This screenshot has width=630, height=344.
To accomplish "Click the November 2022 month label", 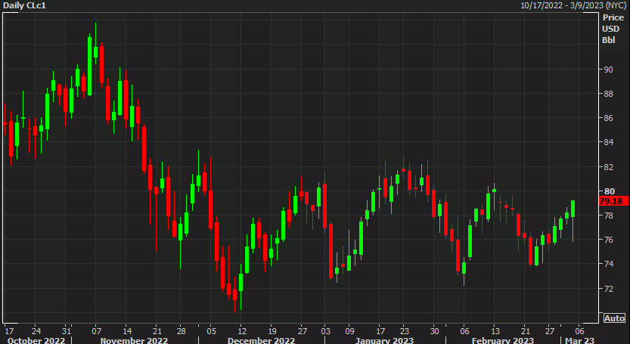I will (x=134, y=340).
